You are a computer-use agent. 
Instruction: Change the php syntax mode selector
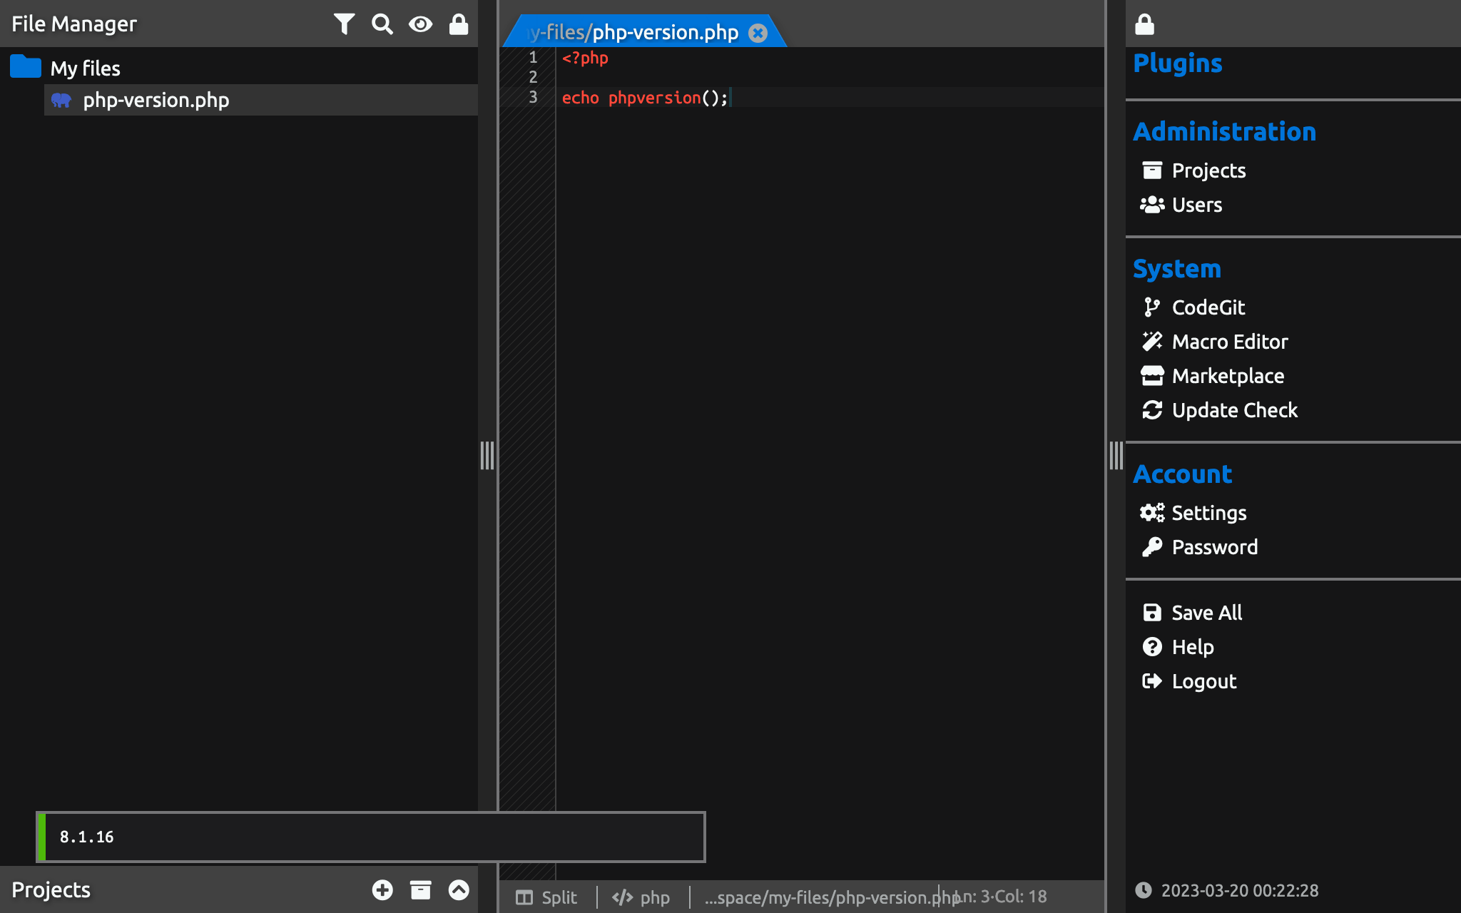point(641,897)
